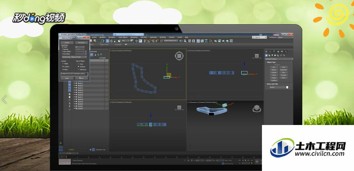Click the Pick Points button
Viewport: 354px width, 171px height.
(81, 43)
